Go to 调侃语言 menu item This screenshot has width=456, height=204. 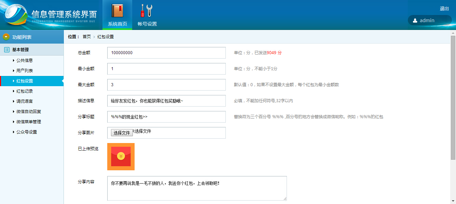click(25, 101)
